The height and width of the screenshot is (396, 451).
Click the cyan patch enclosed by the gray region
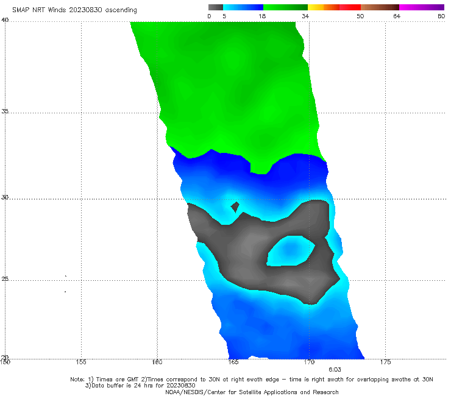291,251
